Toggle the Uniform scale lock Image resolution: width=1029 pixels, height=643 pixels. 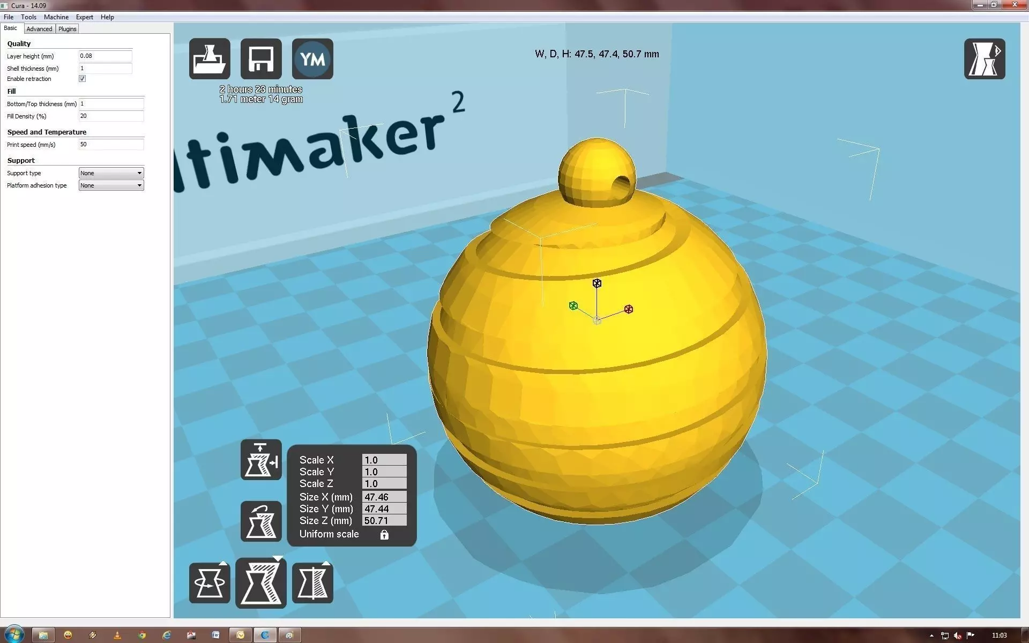pos(384,535)
